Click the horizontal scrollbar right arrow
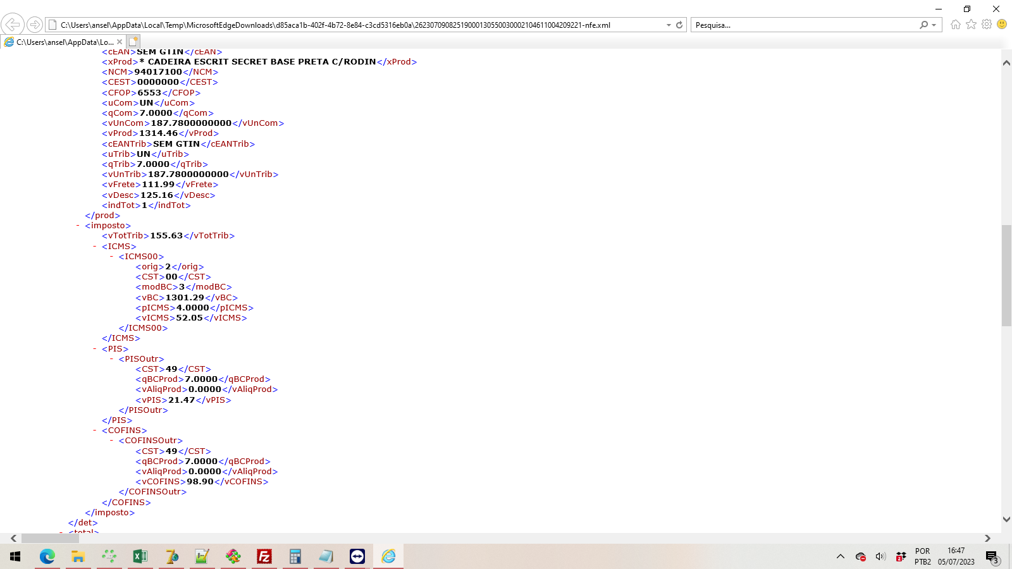 tap(987, 538)
